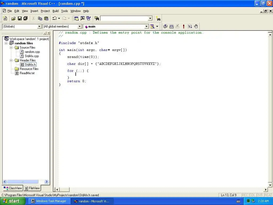Image resolution: width=273 pixels, height=205 pixels.
Task: Open the Edit menu
Action: click(17, 11)
